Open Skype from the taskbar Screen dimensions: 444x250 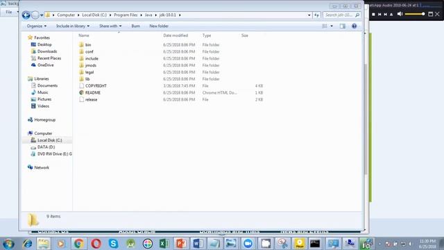[113, 244]
